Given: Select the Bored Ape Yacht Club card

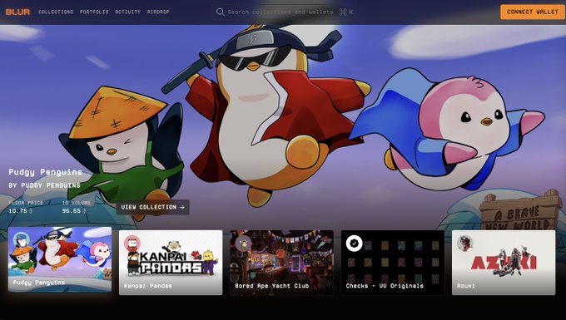Looking at the screenshot, I should [x=281, y=263].
